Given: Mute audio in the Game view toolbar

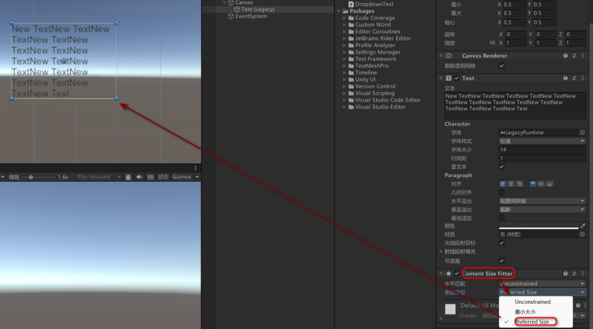Looking at the screenshot, I should [x=139, y=177].
